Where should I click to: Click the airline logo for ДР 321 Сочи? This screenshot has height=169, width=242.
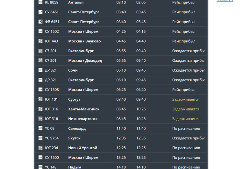[x=40, y=70]
